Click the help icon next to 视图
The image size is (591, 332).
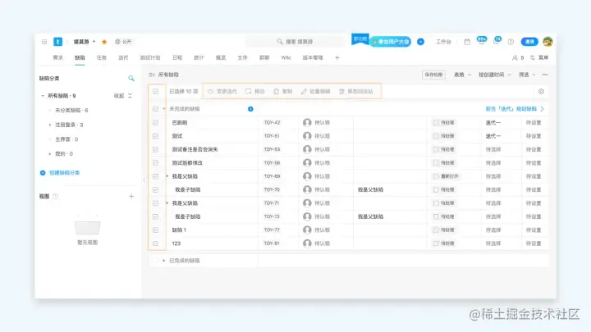56,196
